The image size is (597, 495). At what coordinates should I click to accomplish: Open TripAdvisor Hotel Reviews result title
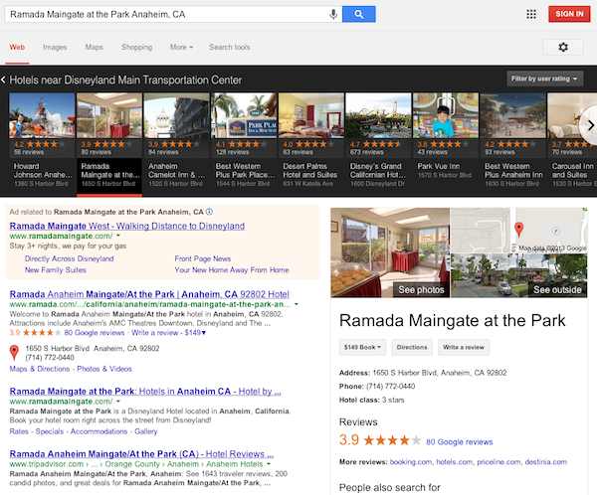pyautogui.click(x=141, y=454)
